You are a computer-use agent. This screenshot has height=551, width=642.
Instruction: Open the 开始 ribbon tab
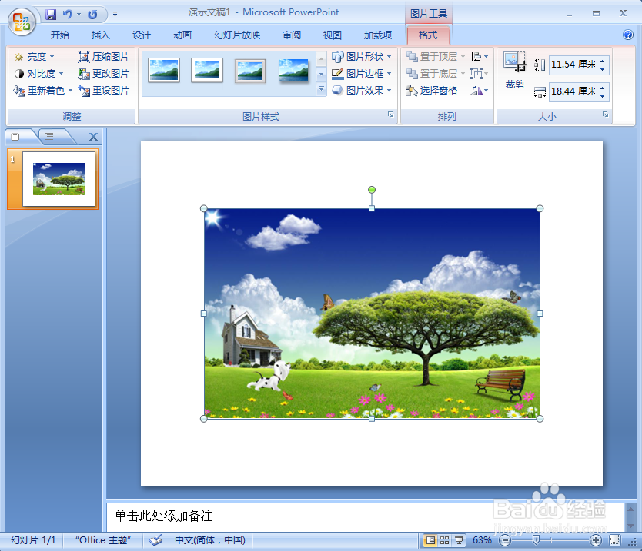60,35
